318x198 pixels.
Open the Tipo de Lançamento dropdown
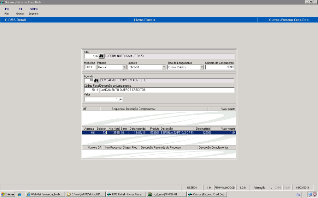pyautogui.click(x=202, y=67)
